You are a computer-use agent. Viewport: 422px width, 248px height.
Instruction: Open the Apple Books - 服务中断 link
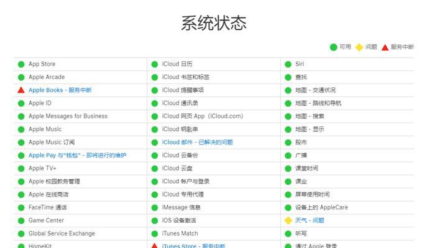60,90
